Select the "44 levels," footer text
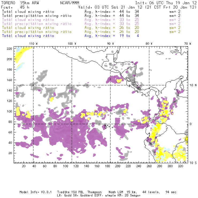198x198 pixels. 151,192
